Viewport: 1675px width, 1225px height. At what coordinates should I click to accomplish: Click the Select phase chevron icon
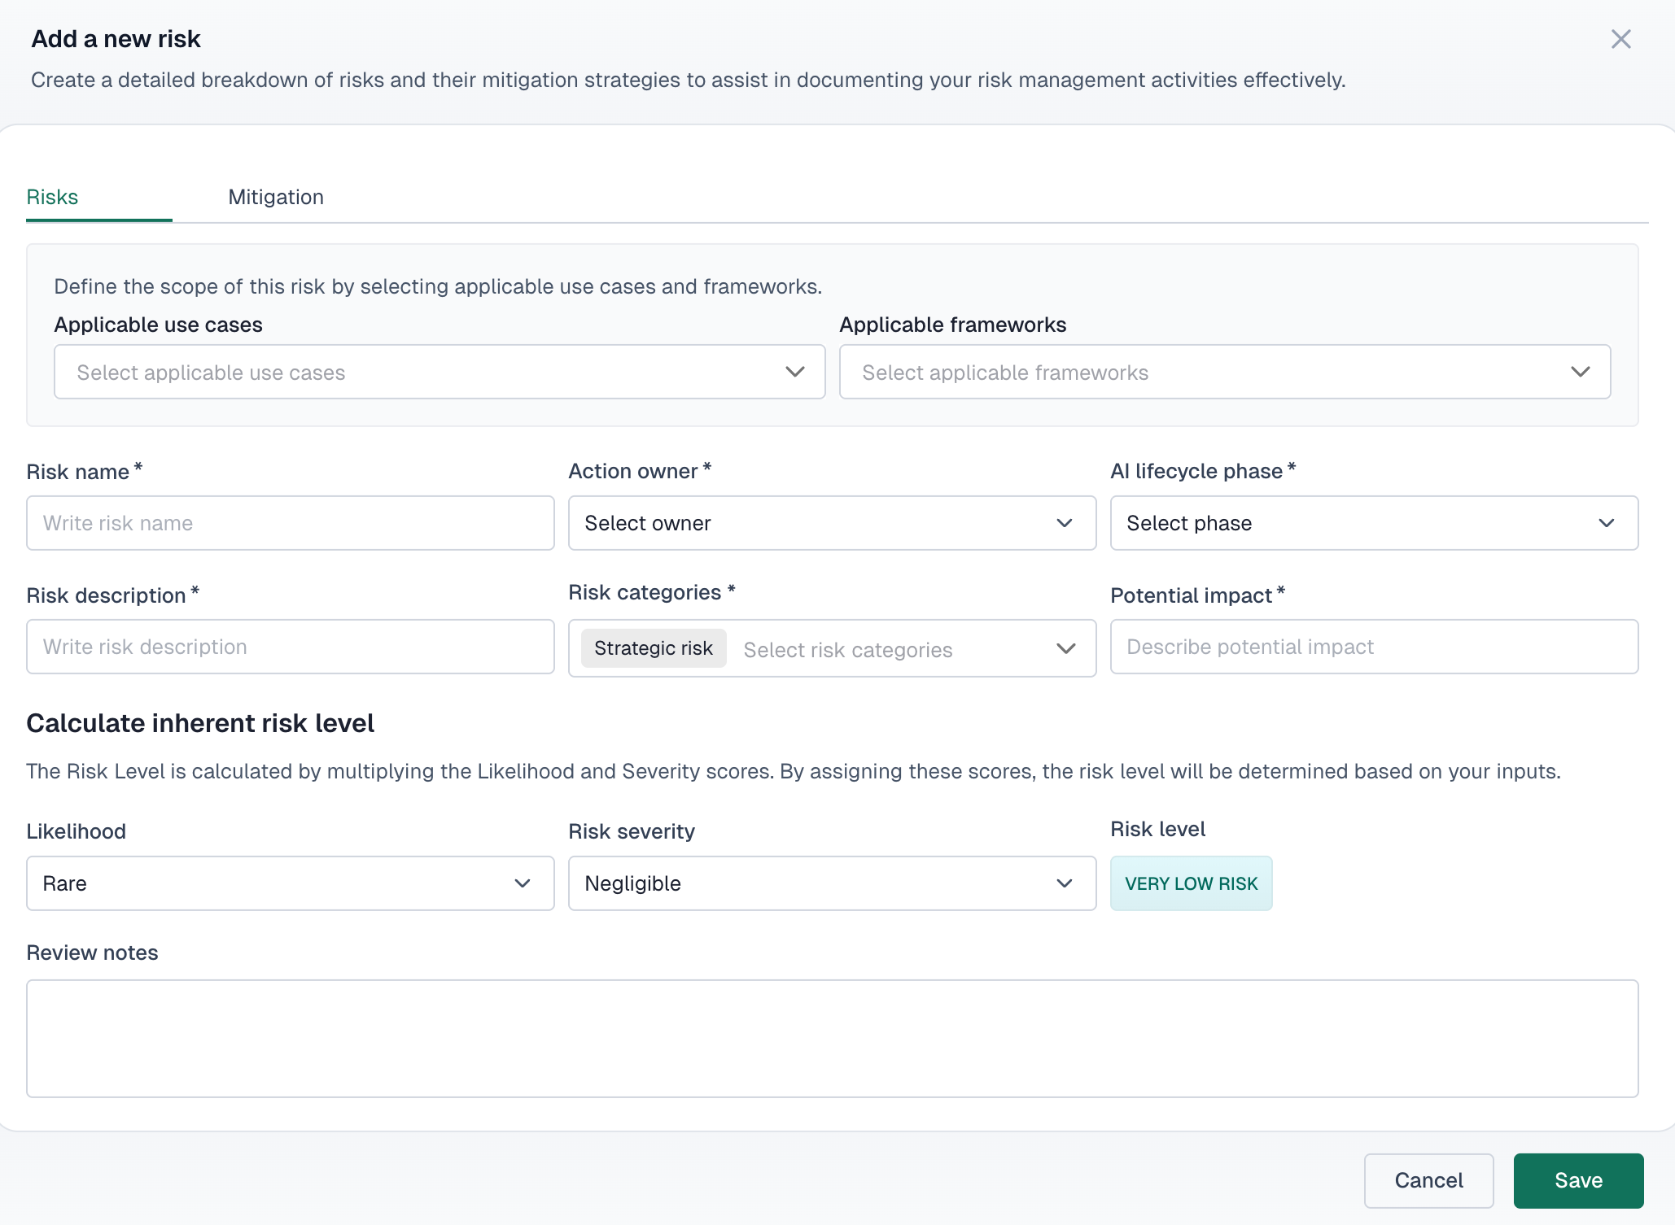click(x=1607, y=523)
